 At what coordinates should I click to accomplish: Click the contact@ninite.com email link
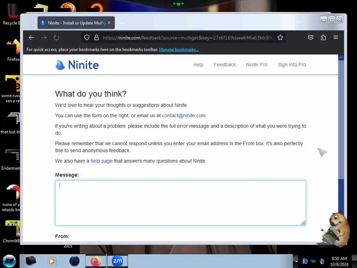tap(184, 116)
